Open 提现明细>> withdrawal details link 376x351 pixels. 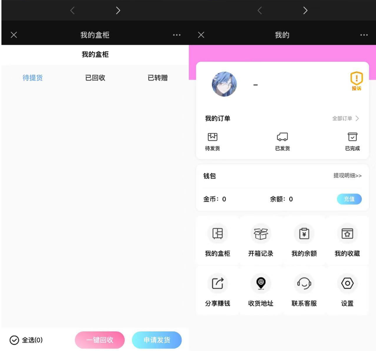pyautogui.click(x=347, y=175)
